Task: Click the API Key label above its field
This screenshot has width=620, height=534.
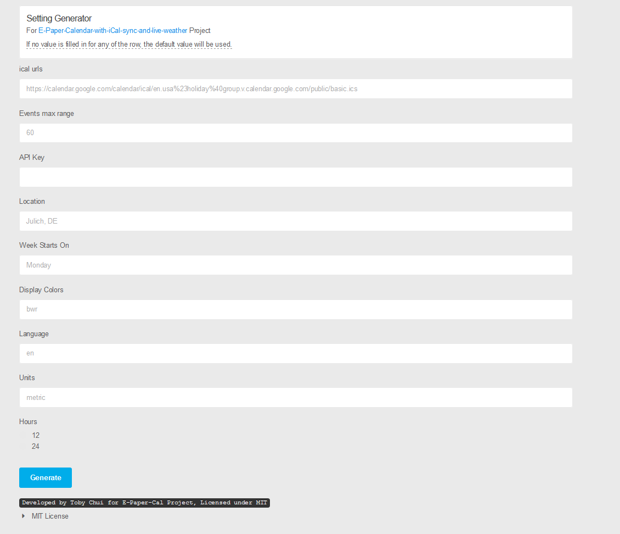Action: (x=32, y=157)
